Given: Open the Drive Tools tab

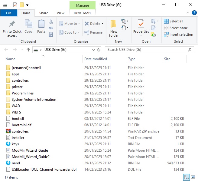Looking at the screenshot, I should pos(82,13).
